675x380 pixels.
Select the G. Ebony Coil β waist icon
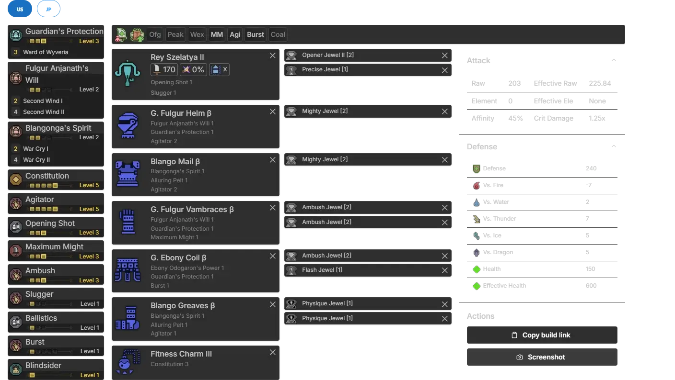pos(128,270)
